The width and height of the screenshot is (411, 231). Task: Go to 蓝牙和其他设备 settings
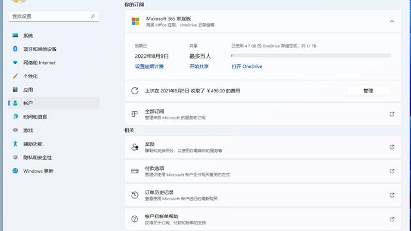[x=54, y=49]
